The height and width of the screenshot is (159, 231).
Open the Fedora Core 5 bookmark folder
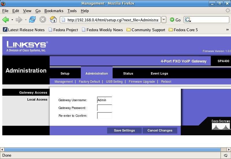183,30
